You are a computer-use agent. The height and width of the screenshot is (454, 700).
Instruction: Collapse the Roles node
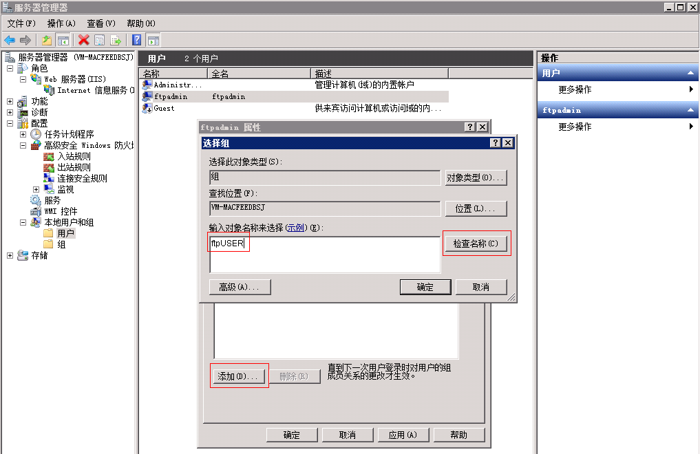coord(10,68)
